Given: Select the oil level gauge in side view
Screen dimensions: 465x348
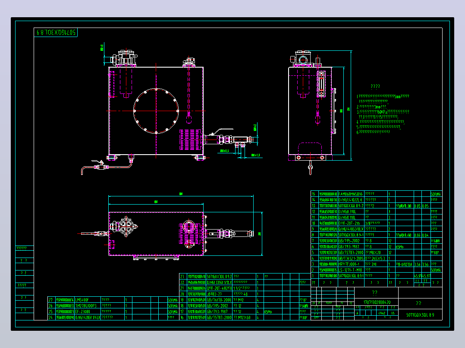Looking at the screenshot, I should point(321,84).
